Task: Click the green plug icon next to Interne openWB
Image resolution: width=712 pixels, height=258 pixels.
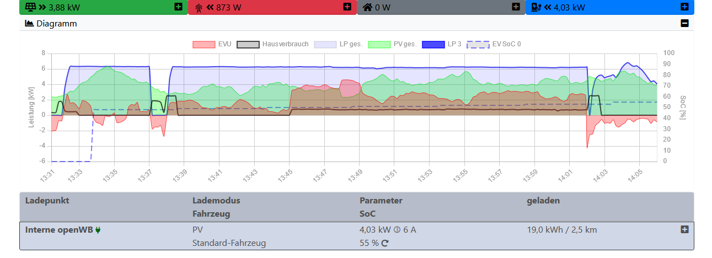Action: coord(98,230)
